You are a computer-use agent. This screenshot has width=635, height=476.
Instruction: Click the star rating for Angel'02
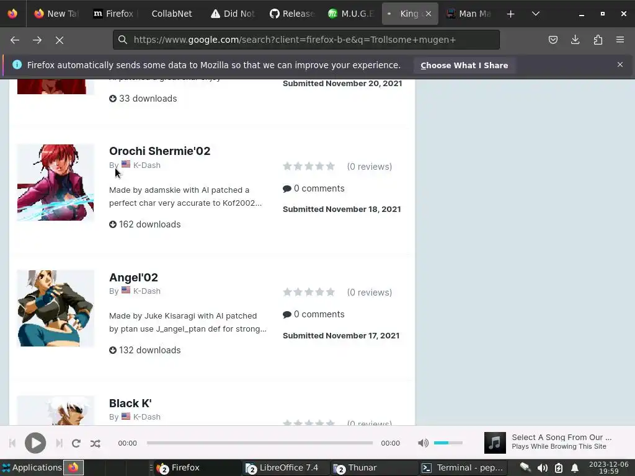[x=309, y=293]
